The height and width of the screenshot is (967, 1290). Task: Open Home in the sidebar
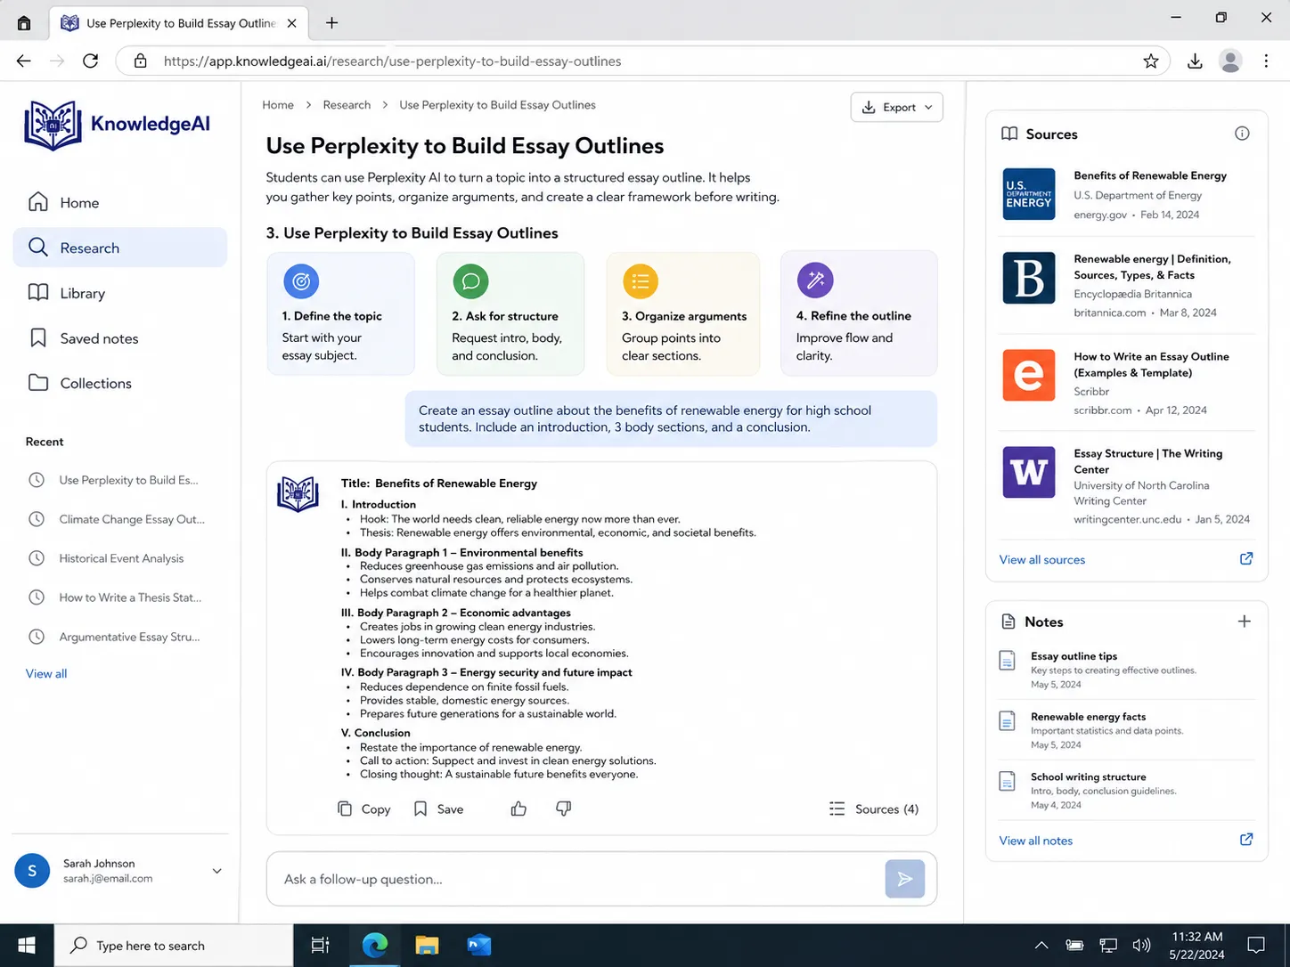click(120, 202)
